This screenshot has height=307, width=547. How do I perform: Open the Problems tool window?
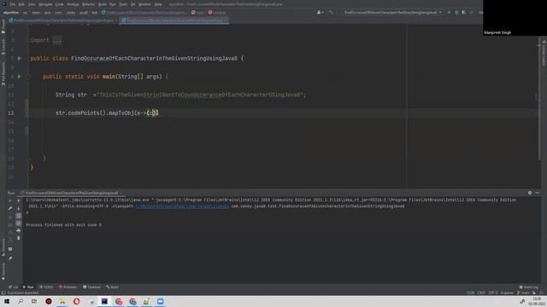click(68, 287)
